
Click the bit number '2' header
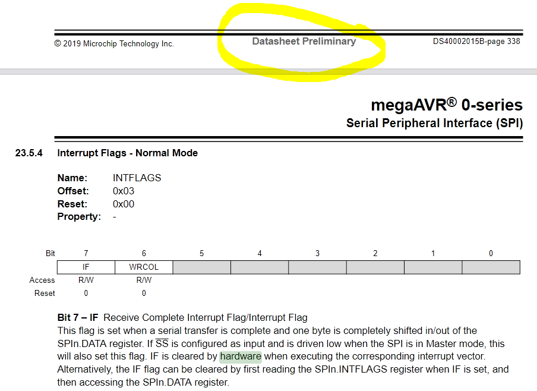[x=375, y=253]
